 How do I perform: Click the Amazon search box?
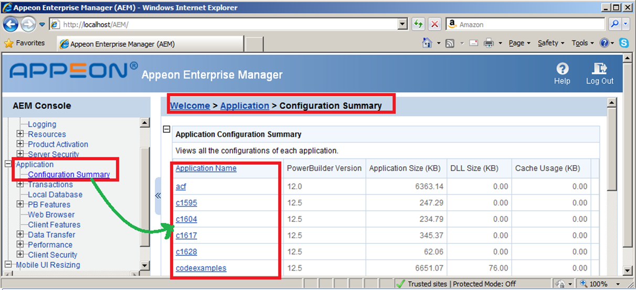[x=526, y=24]
